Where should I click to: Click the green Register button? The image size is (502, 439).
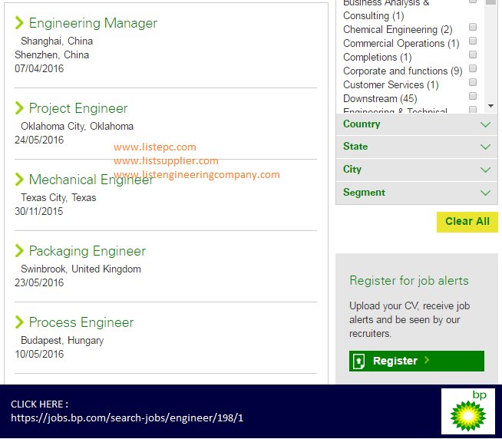(417, 361)
